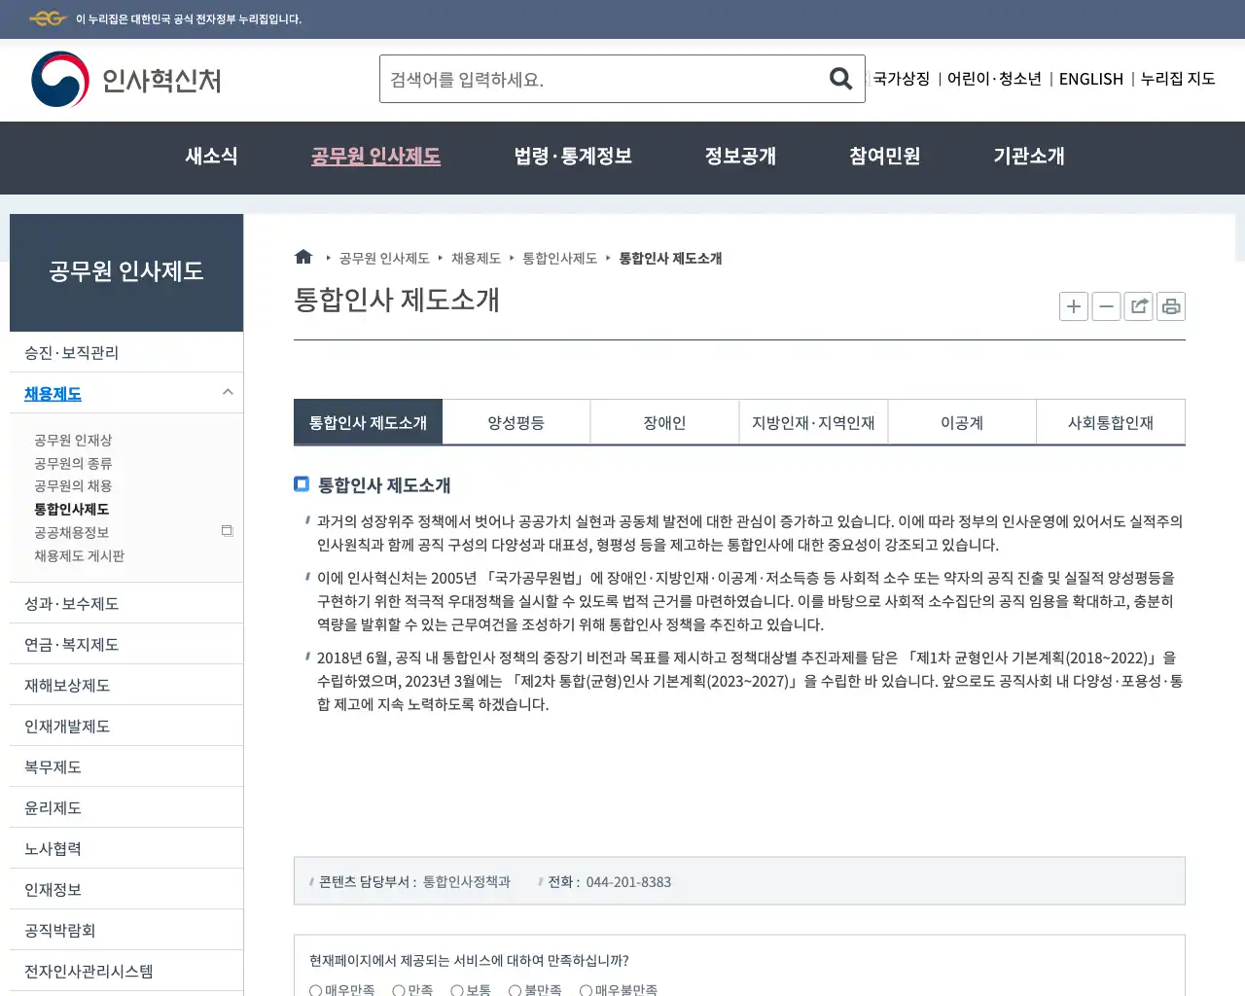
Task: Switch site to ENGLISH
Action: point(1090,79)
